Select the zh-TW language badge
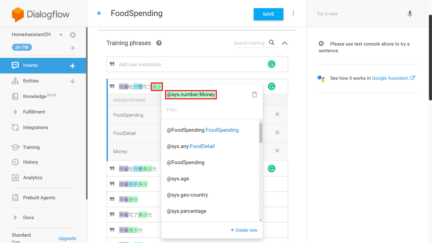The height and width of the screenshot is (243, 432). point(22,47)
